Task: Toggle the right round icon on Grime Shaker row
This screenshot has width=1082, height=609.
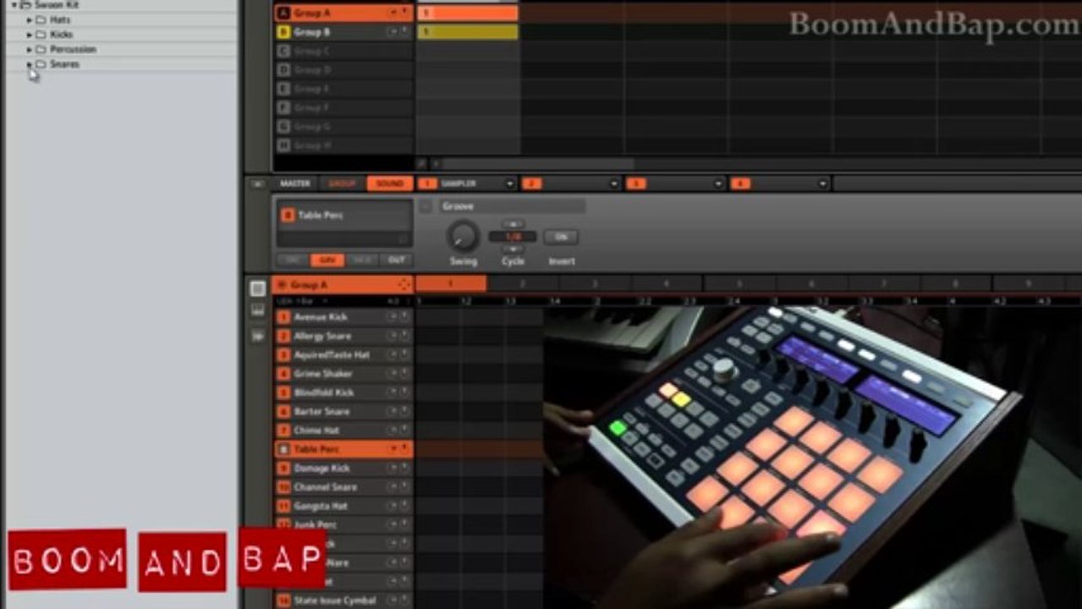Action: pos(404,374)
